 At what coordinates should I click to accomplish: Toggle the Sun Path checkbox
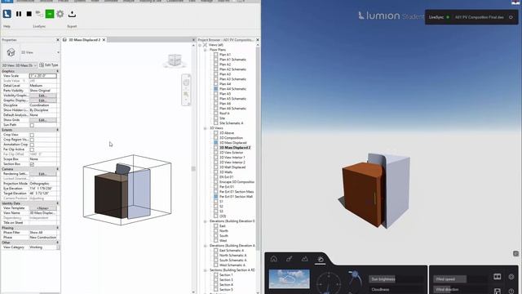(32, 125)
